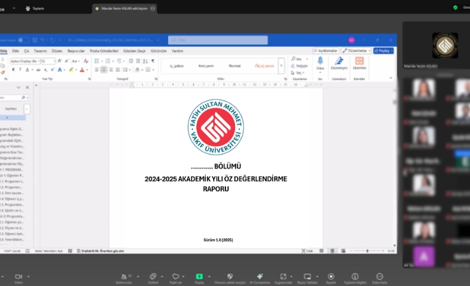This screenshot has height=286, width=470.
Task: Toggle bold K formatting
Action: [x=13, y=69]
